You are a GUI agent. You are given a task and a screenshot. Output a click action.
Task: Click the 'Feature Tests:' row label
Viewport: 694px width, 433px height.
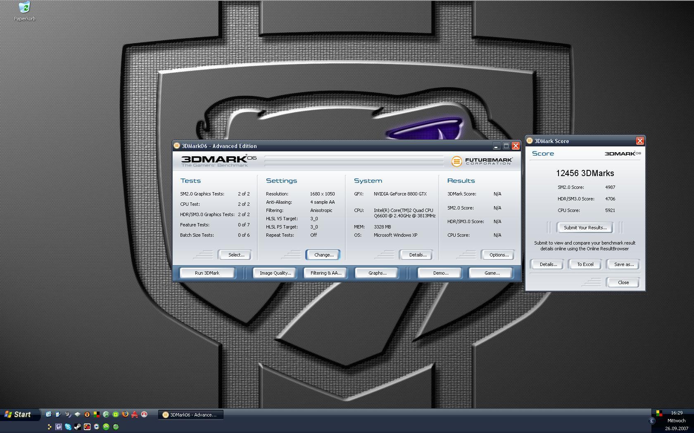[195, 225]
